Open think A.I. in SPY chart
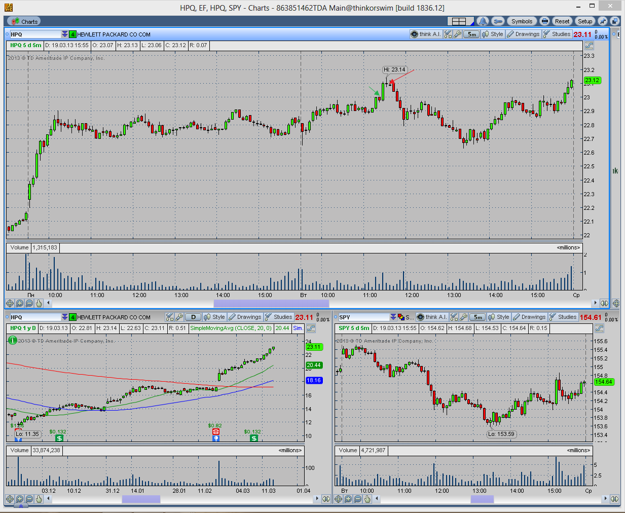 (432, 317)
